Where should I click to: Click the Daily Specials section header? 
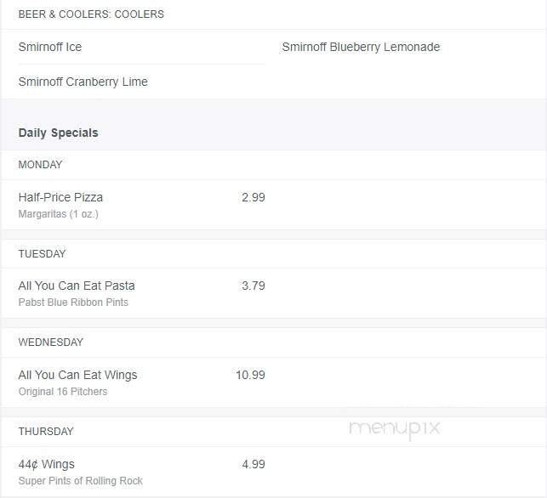point(58,133)
